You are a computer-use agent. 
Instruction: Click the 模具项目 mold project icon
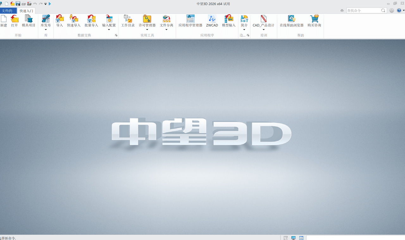pos(28,21)
